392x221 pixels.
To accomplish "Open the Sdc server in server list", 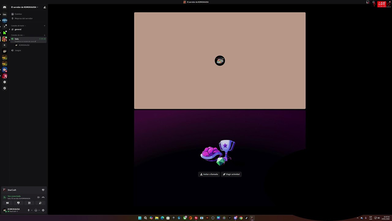I will point(4,14).
